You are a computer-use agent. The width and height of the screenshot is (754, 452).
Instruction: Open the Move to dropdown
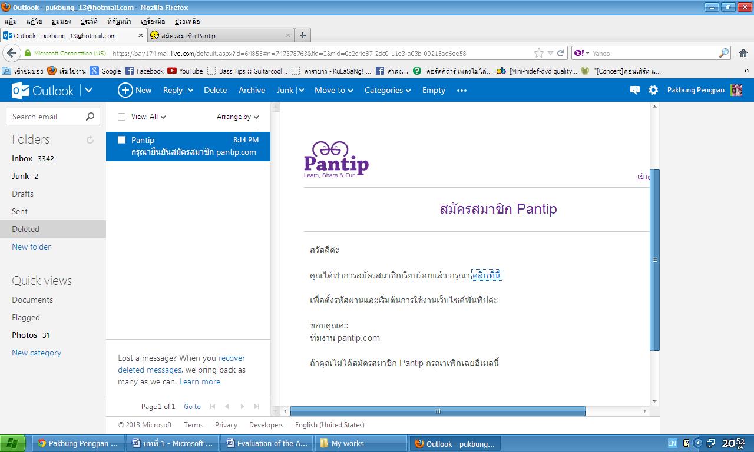334,90
